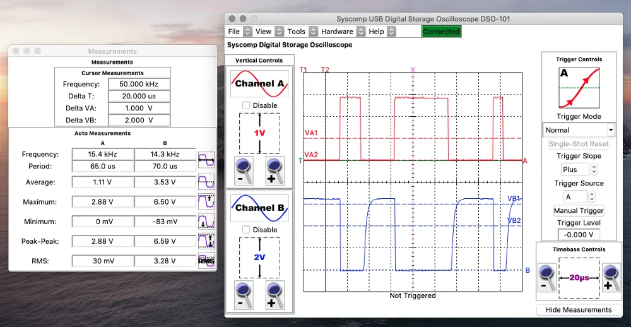631x327 pixels.
Task: Click cursor Frequency value 50.000 kHz
Action: point(139,84)
